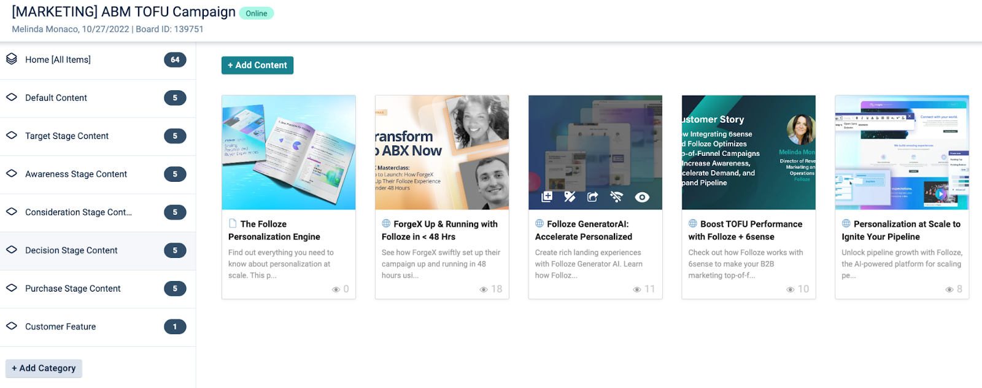Click the share arrow icon on GeneratorAI card
Screen dimensions: 982x388
pos(593,196)
